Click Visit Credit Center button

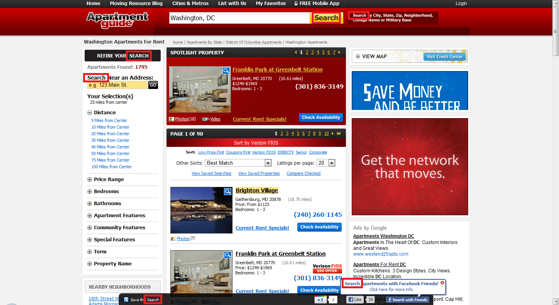tap(444, 57)
